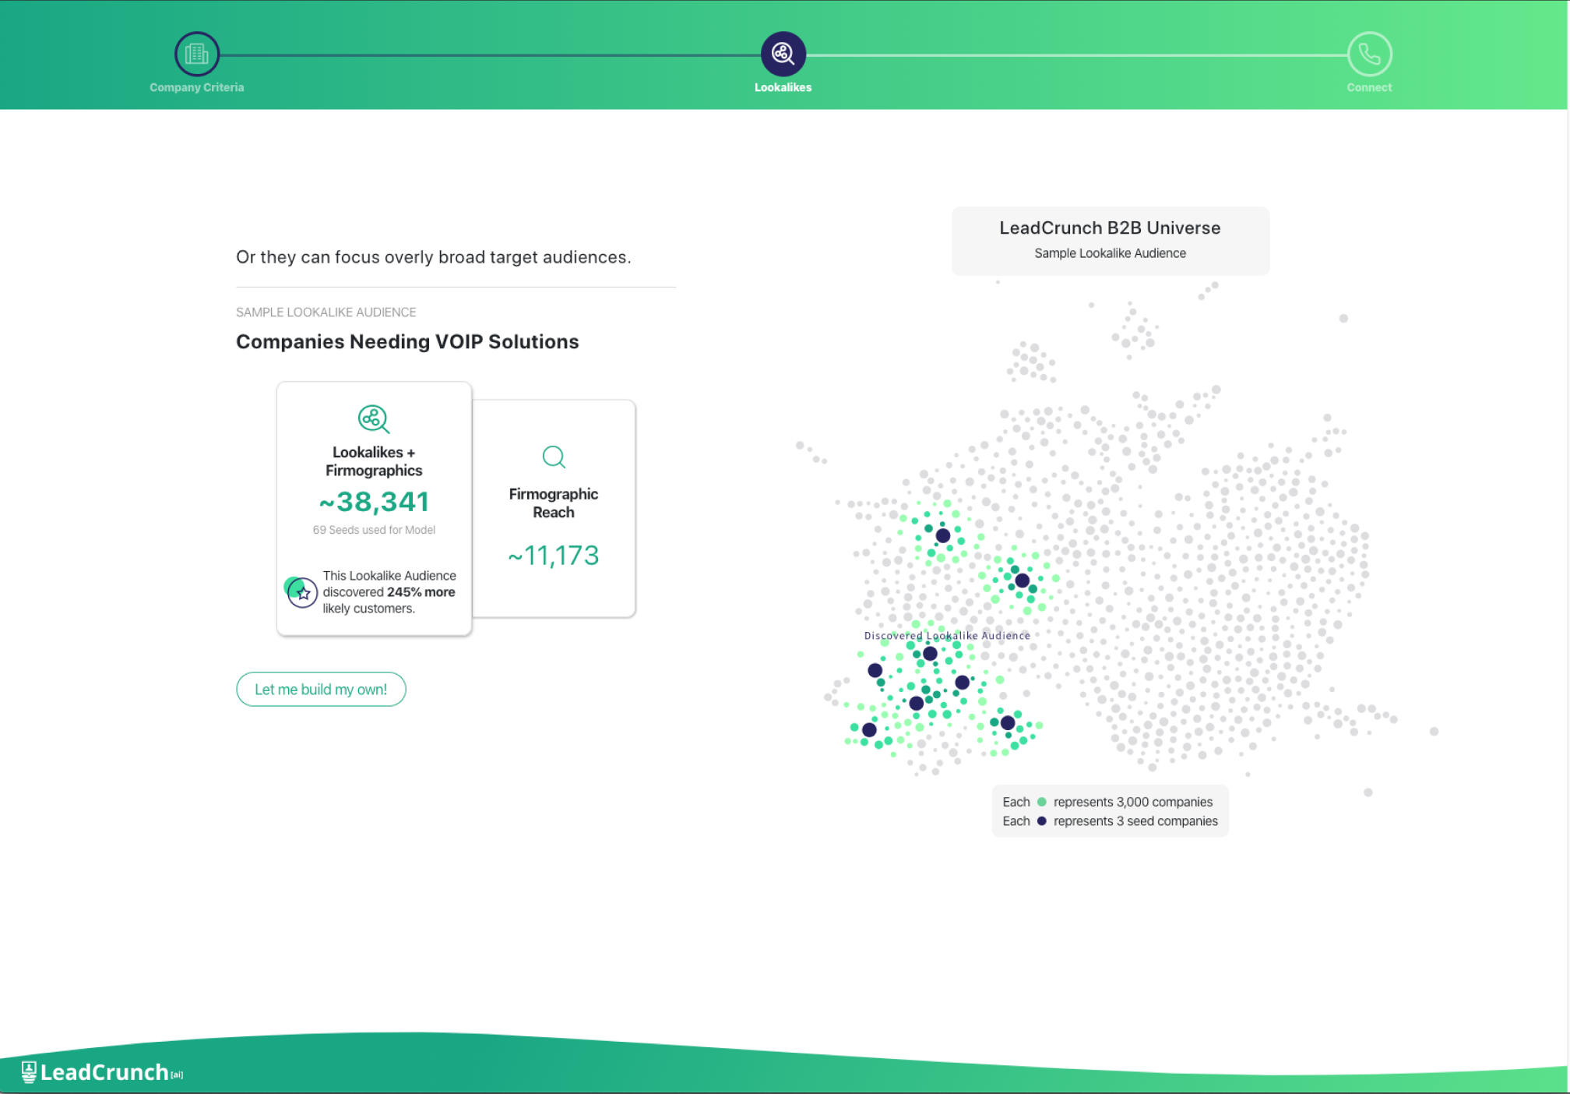Screen dimensions: 1570x1094
Task: Click the green legend dot for 3,000 companies
Action: pos(1042,802)
